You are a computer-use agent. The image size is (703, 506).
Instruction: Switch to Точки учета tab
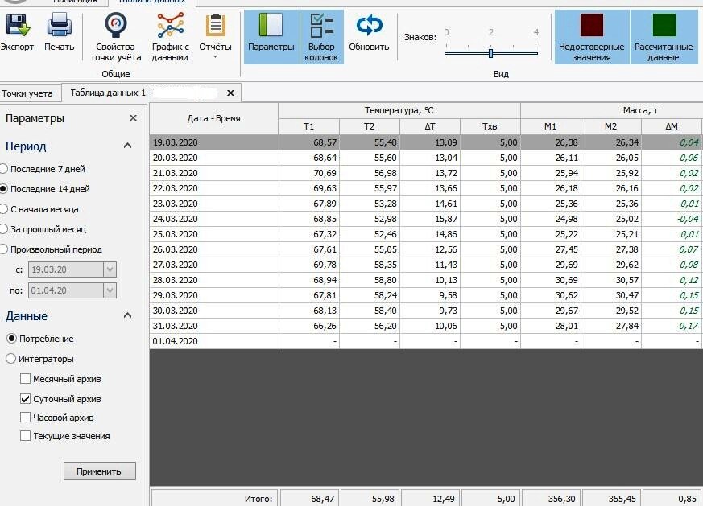(27, 93)
